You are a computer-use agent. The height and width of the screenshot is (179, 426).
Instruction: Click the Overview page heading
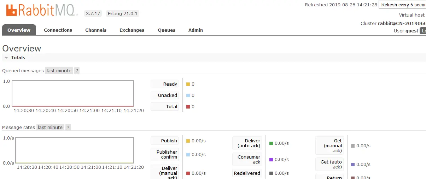click(22, 49)
